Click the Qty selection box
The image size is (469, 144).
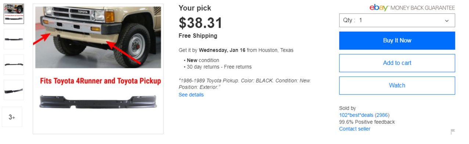[397, 20]
